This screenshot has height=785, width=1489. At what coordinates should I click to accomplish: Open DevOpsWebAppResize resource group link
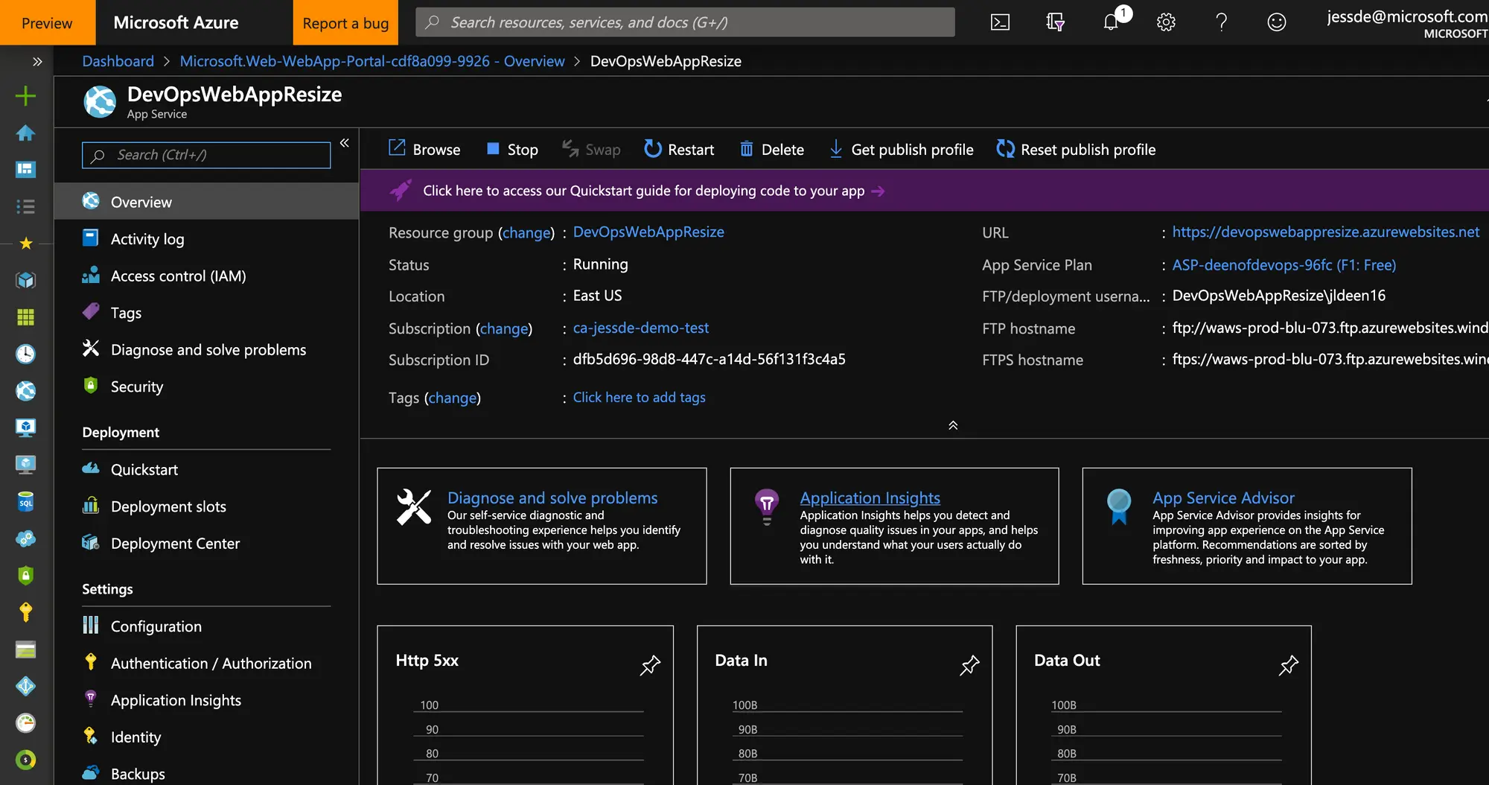(x=648, y=232)
